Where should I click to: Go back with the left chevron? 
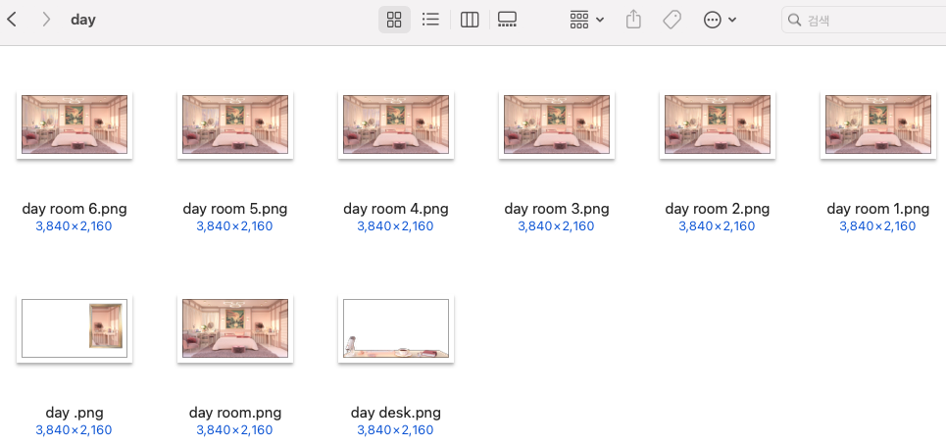coord(12,20)
